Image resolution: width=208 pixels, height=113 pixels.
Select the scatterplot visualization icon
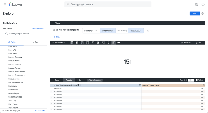tap(88, 43)
